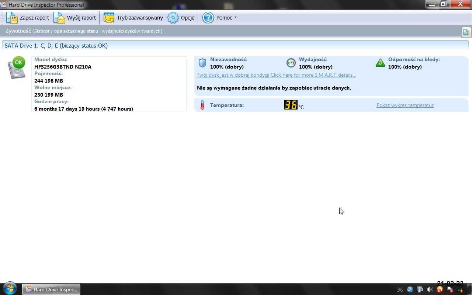Open the S.M.A.R.T. details link
This screenshot has width=472, height=295.
pos(276,75)
